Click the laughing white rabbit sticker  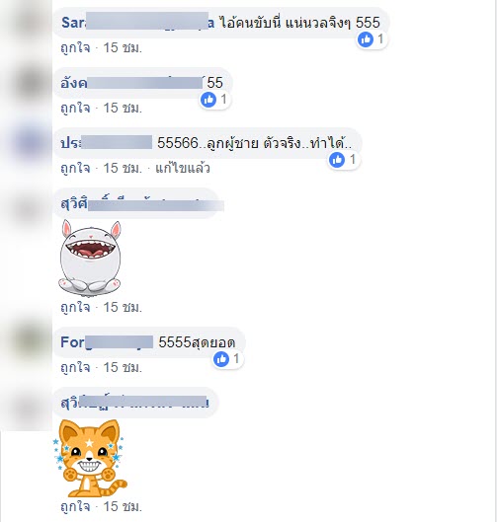pos(90,258)
